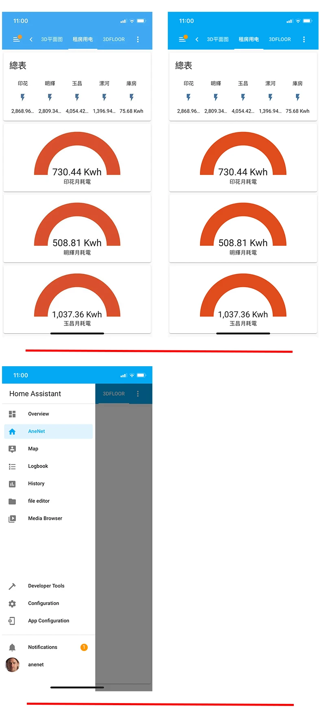Select 3D平面图 tab in the right phone
The width and height of the screenshot is (321, 721).
click(218, 39)
